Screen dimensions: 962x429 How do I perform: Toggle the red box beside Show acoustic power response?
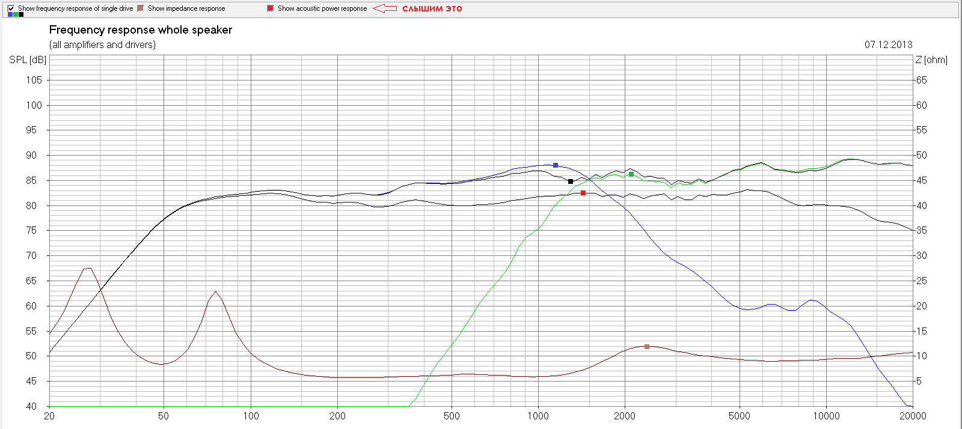coord(271,8)
